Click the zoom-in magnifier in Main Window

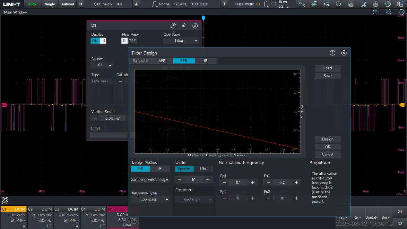[x=388, y=12]
